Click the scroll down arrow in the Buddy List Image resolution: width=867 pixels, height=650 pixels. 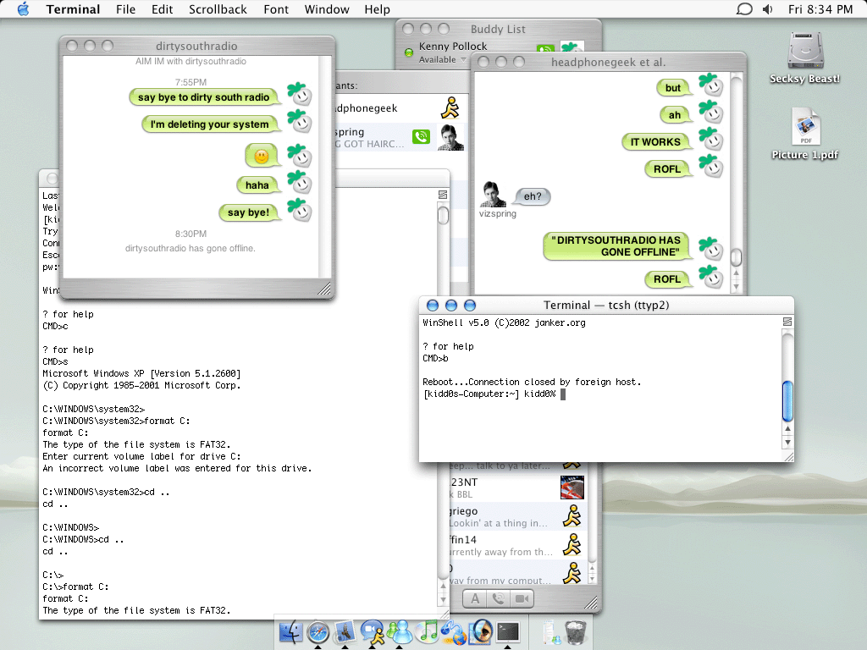[x=592, y=578]
